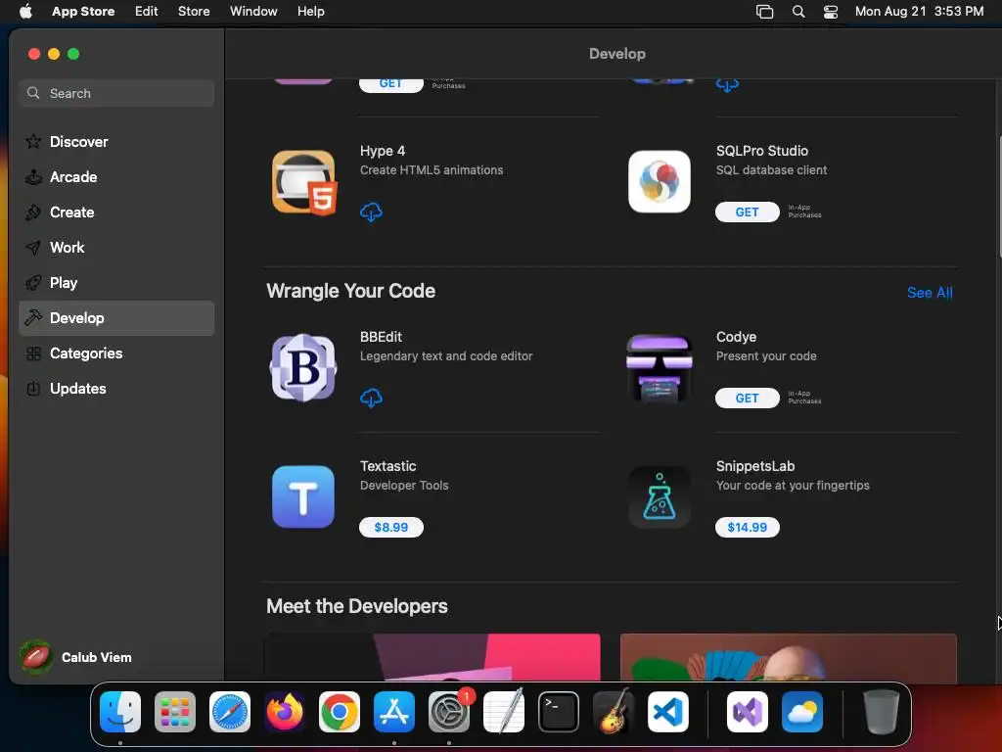Launch Google Chrome from the Dock
Viewport: 1002px width, 752px height.
340,712
